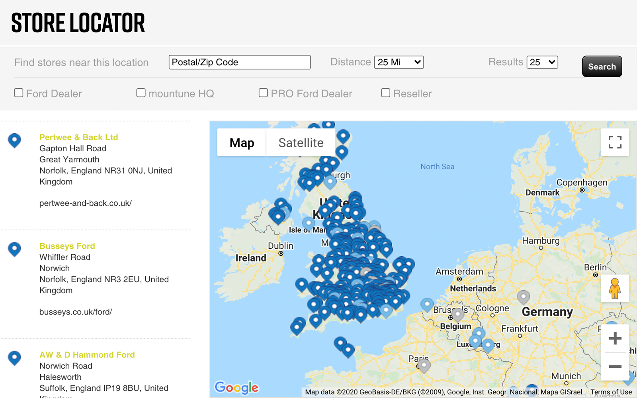Switch to Satellite view

tap(301, 142)
